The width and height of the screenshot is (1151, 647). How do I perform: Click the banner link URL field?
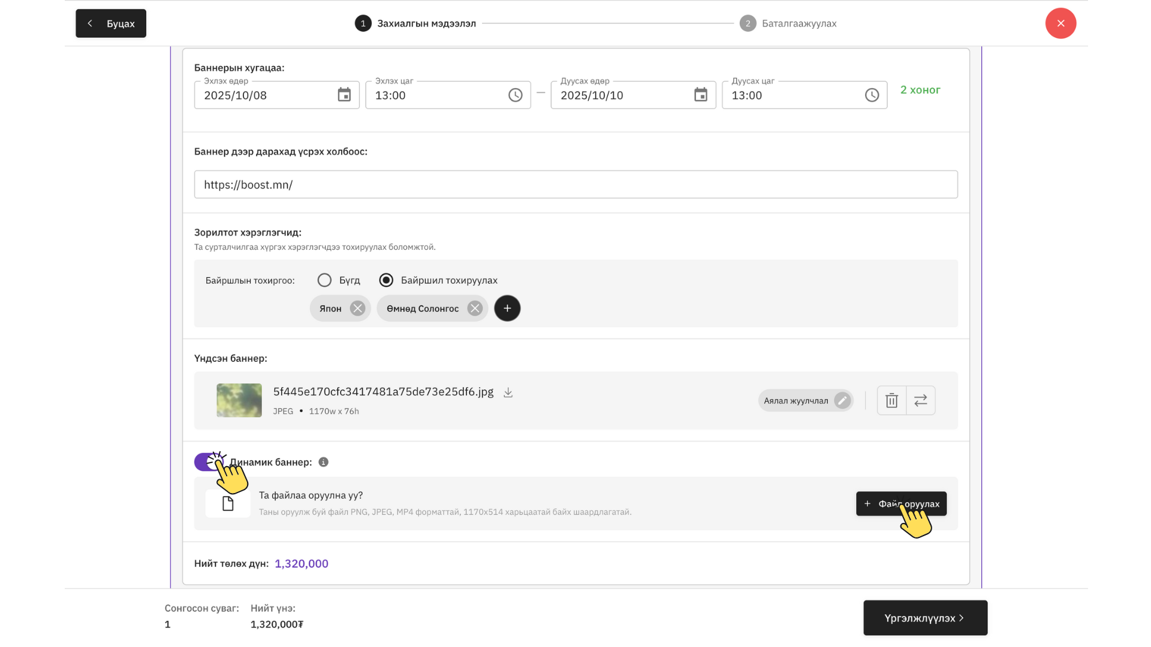pos(575,185)
